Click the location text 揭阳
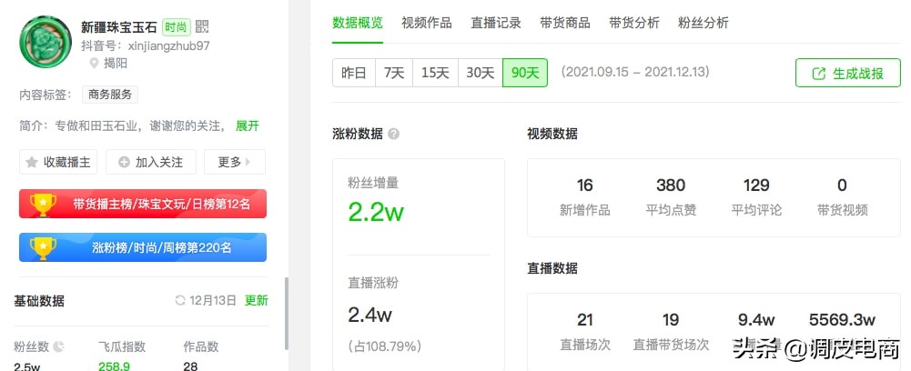Viewport: 911px width, 371px height. click(x=116, y=64)
